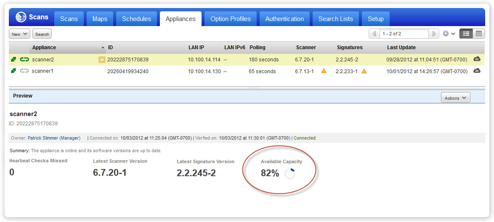Click the Available Capacity circular progress indicator
Screen dimensions: 494x222
click(290, 174)
